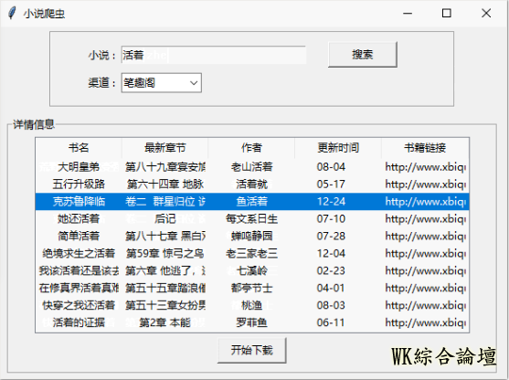Click the 开始下载 download button
Screen dimensions: 509x380
[x=252, y=351]
